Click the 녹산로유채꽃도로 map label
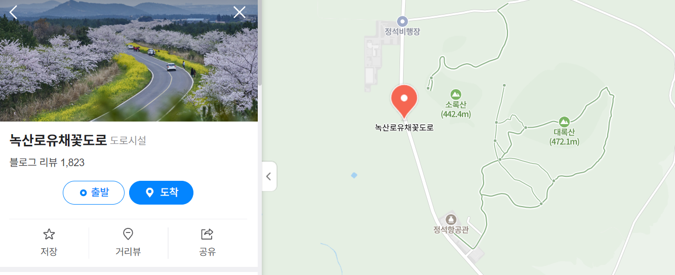Image resolution: width=675 pixels, height=275 pixels. (x=404, y=128)
